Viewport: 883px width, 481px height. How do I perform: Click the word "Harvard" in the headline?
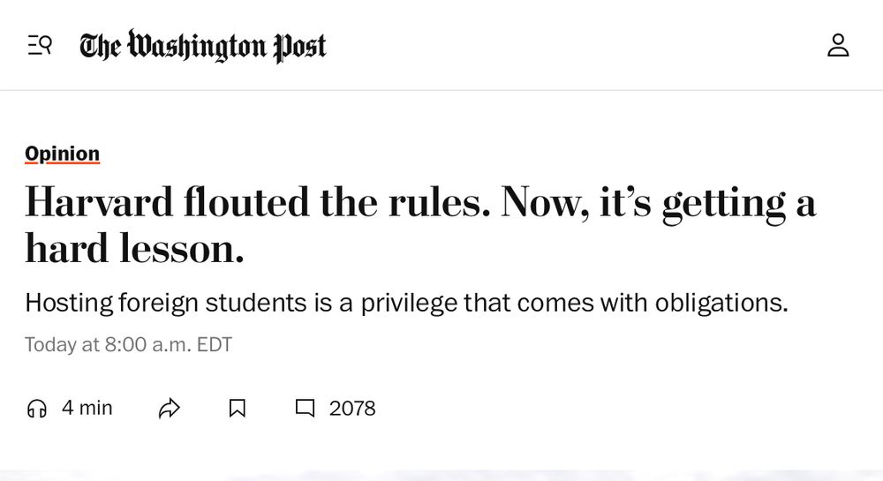tap(99, 202)
